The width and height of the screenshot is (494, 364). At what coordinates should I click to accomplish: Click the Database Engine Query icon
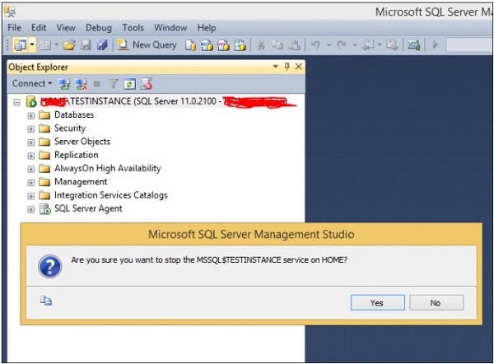[191, 44]
